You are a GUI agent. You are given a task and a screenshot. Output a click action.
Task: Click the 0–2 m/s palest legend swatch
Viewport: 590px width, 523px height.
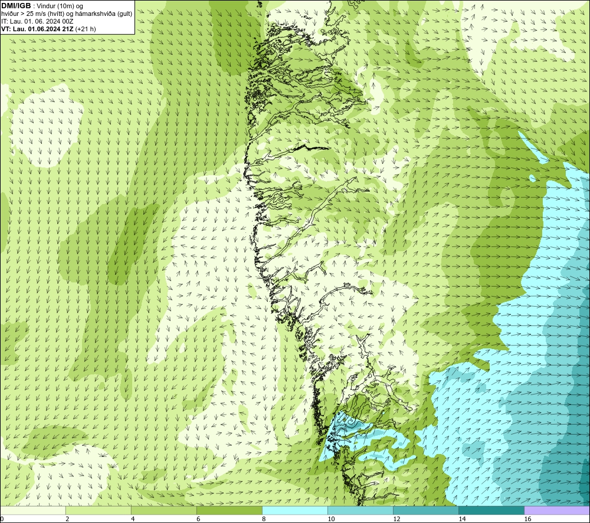33,510
